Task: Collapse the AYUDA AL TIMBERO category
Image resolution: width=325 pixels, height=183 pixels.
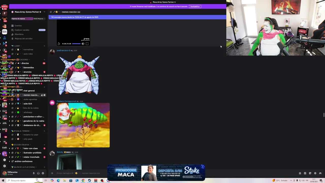Action: (22, 131)
